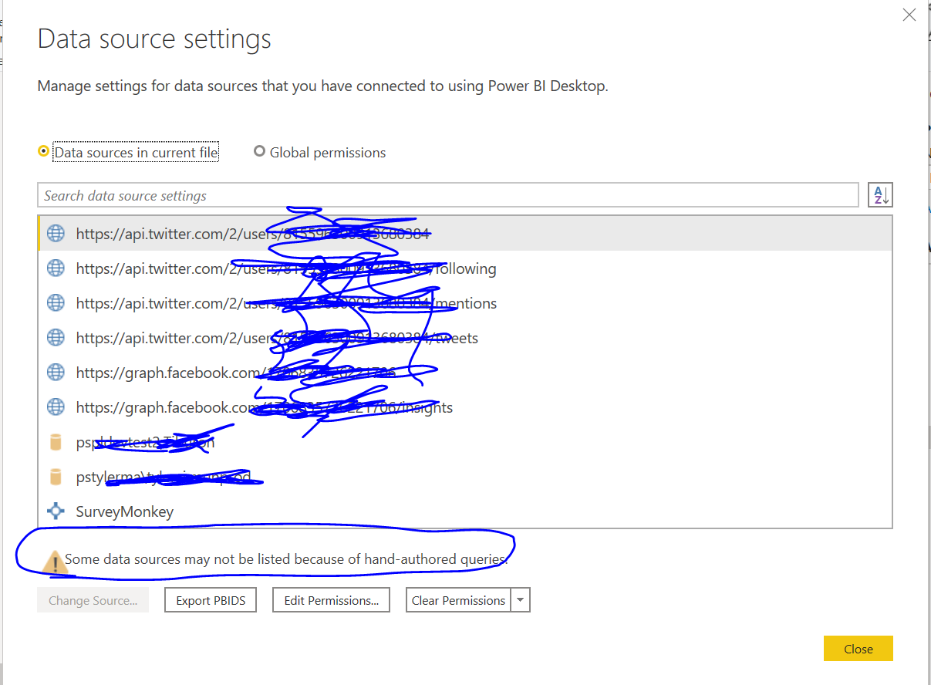The width and height of the screenshot is (931, 685).
Task: Click the globe icon of the first Twitter users source
Action: click(x=56, y=234)
